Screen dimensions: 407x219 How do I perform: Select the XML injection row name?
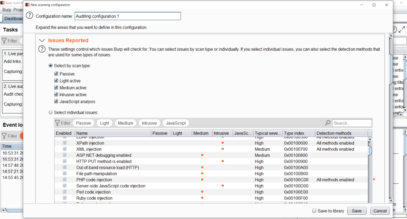click(x=89, y=149)
